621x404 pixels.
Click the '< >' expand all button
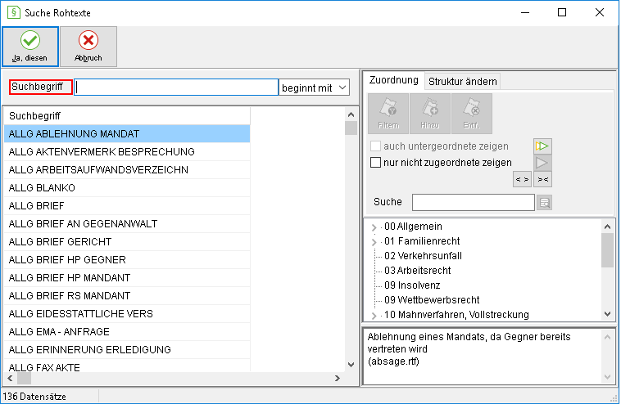[522, 179]
